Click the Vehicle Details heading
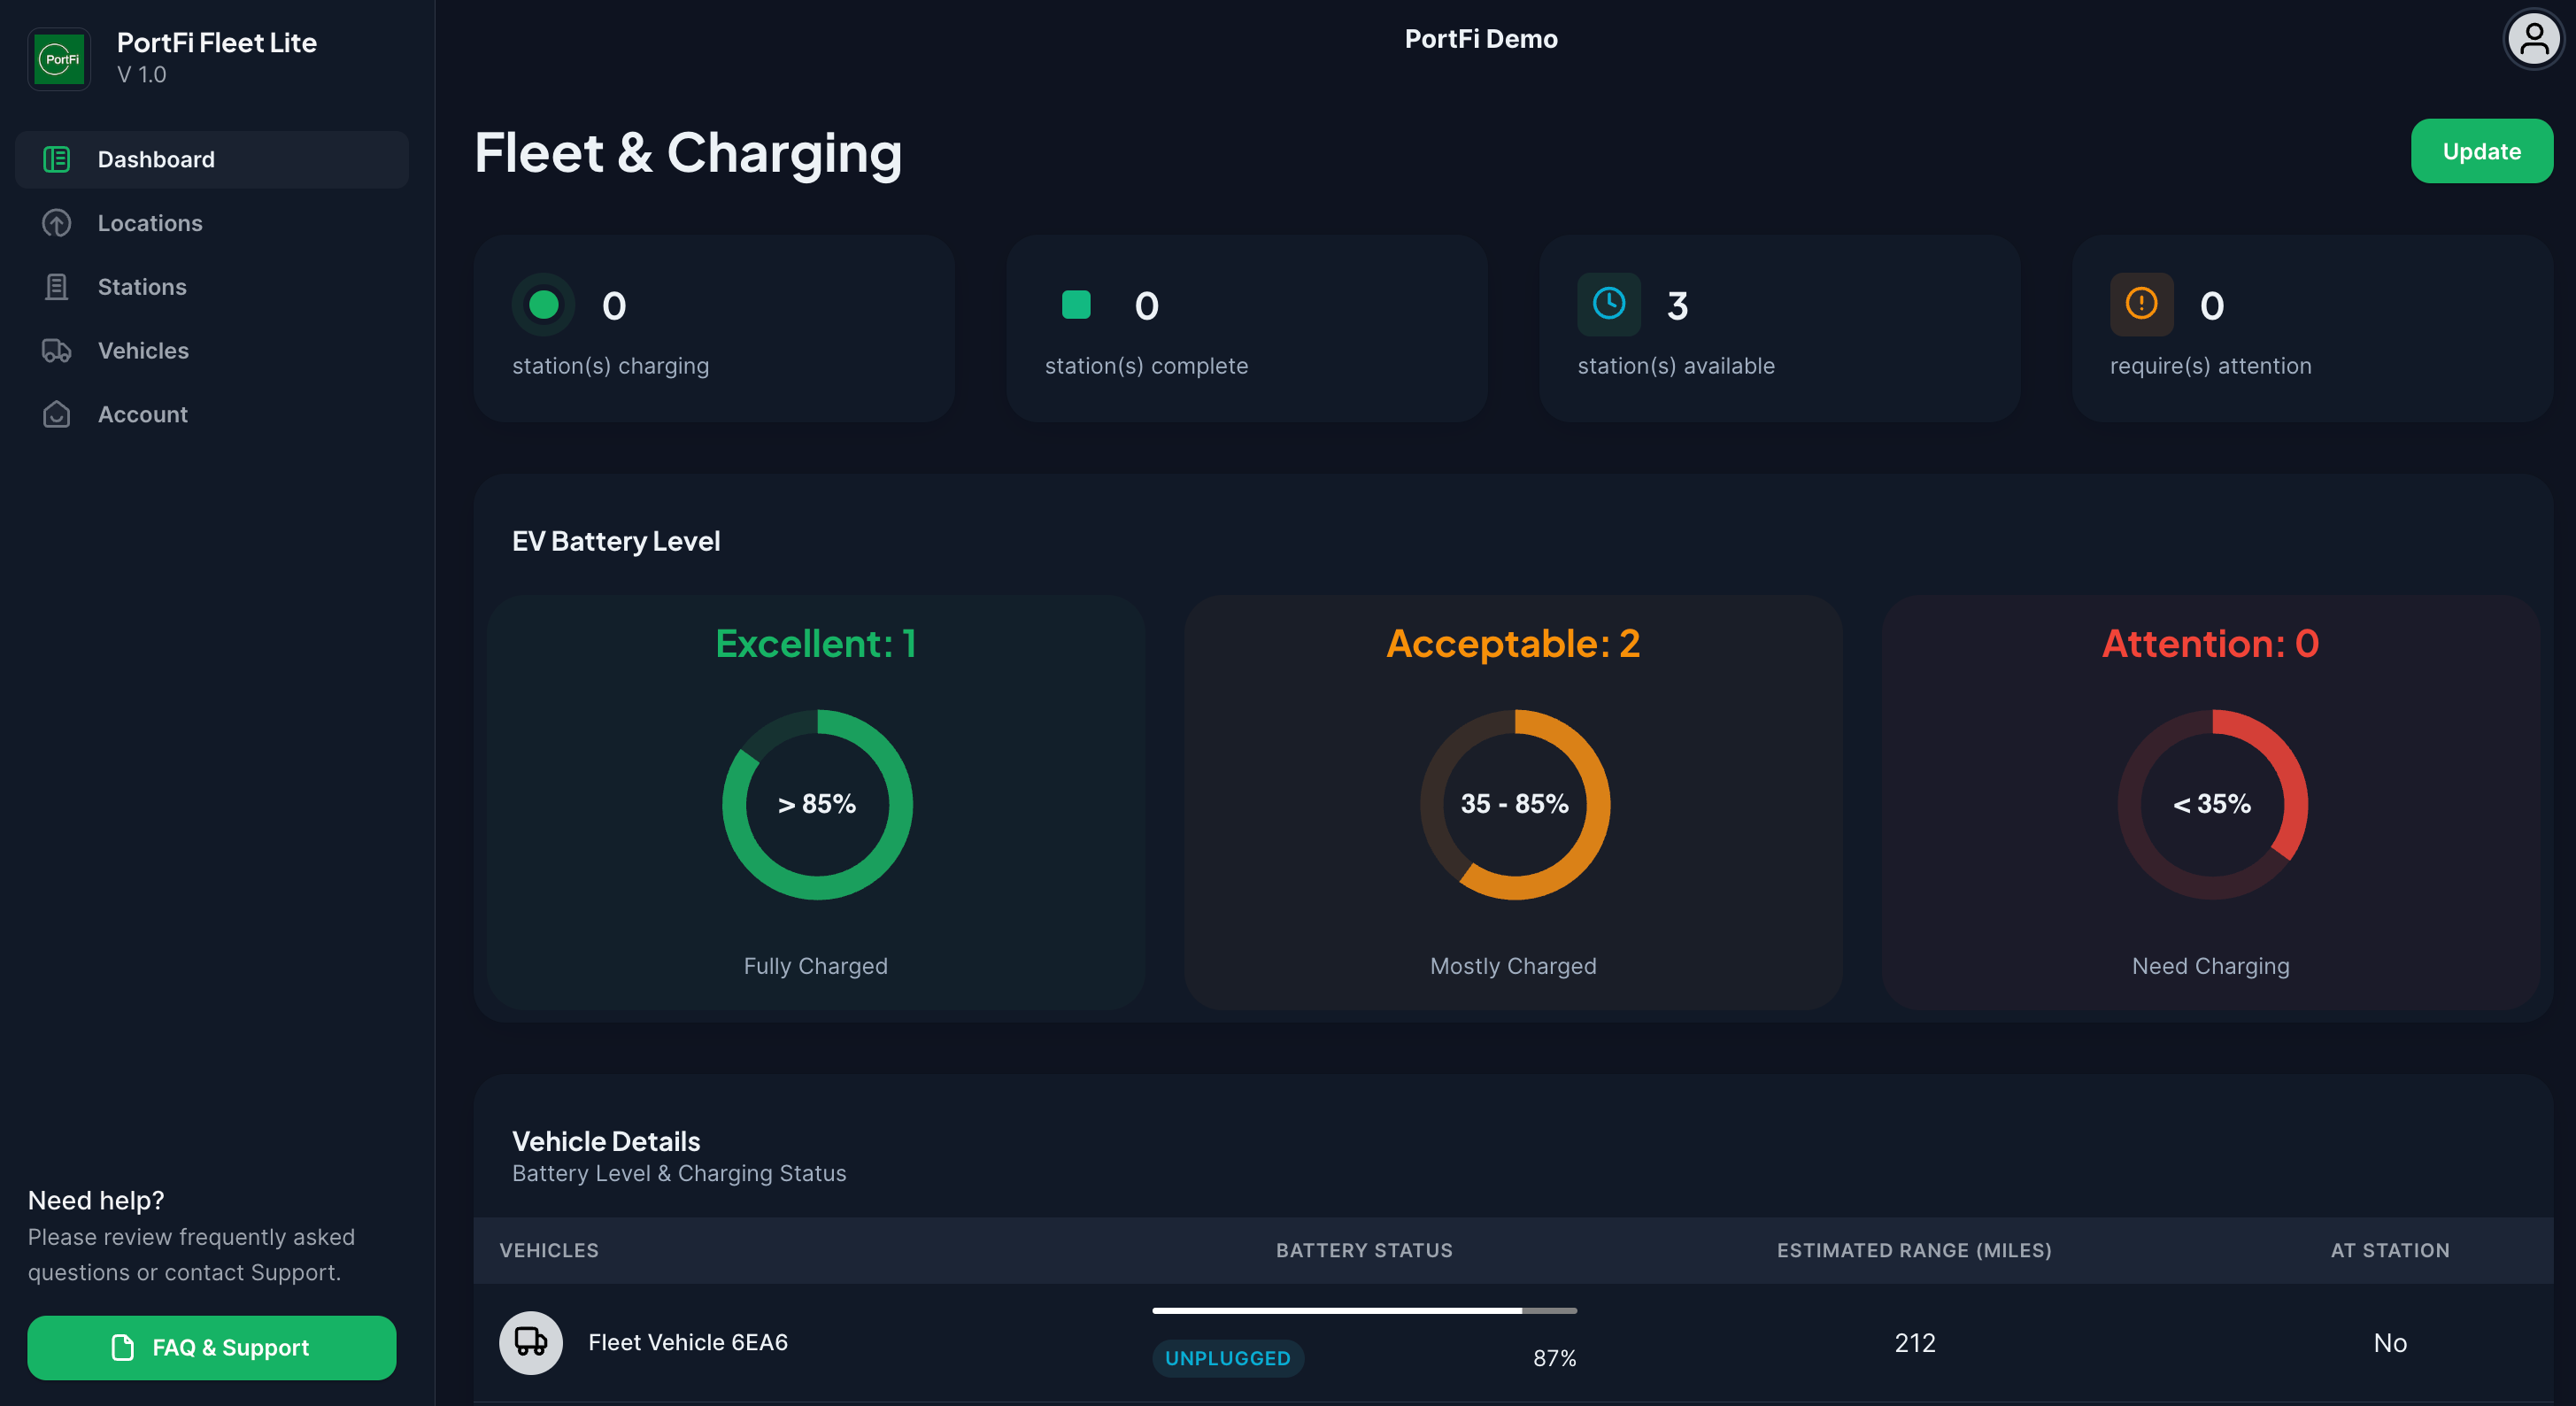Image resolution: width=2576 pixels, height=1406 pixels. (x=606, y=1141)
